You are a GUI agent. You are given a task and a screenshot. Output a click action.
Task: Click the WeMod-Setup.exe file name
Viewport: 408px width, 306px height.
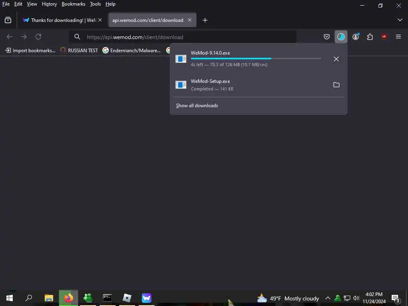coord(210,81)
